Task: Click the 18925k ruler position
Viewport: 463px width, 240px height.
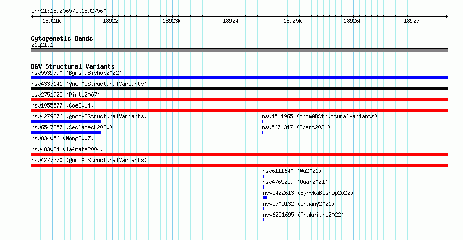Action: click(x=292, y=21)
